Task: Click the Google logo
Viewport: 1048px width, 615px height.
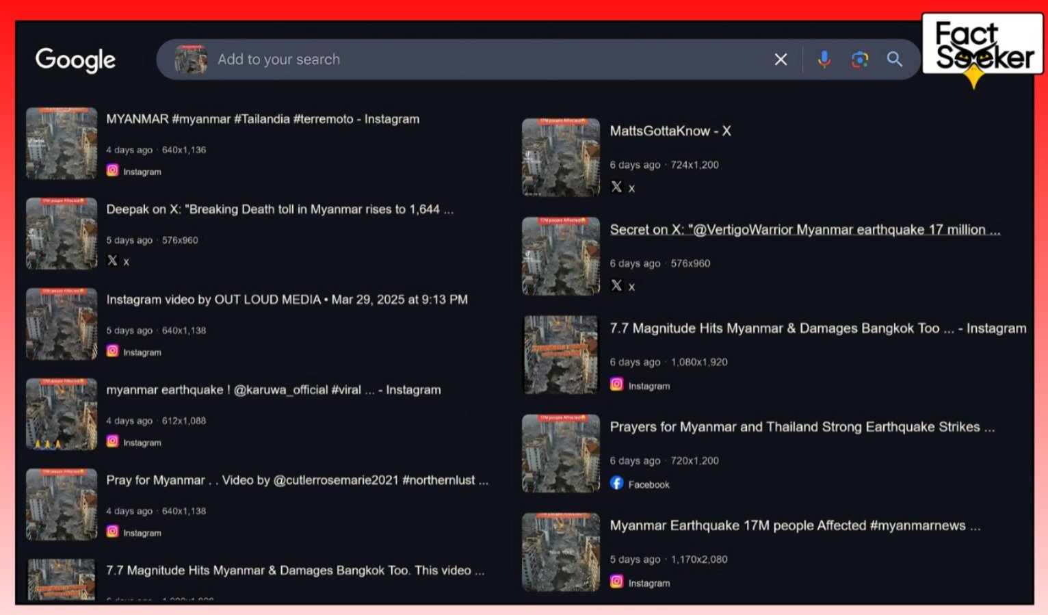Action: [75, 60]
